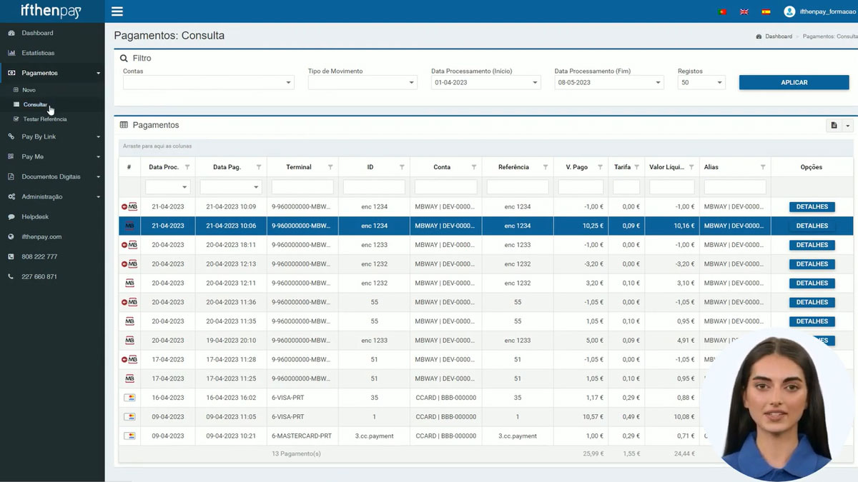This screenshot has width=858, height=482.
Task: Click the '13 Pagamento(s)' footer total
Action: coord(296,453)
